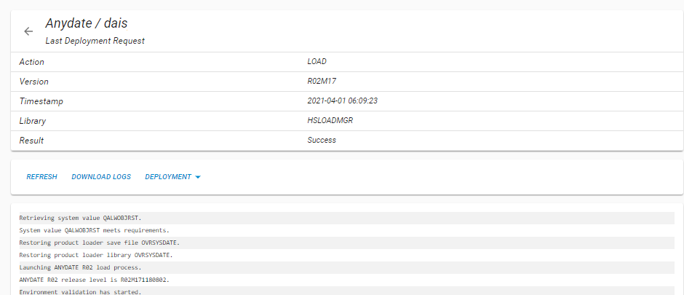This screenshot has height=295, width=684.
Task: Click the LOAD action value
Action: pos(317,62)
